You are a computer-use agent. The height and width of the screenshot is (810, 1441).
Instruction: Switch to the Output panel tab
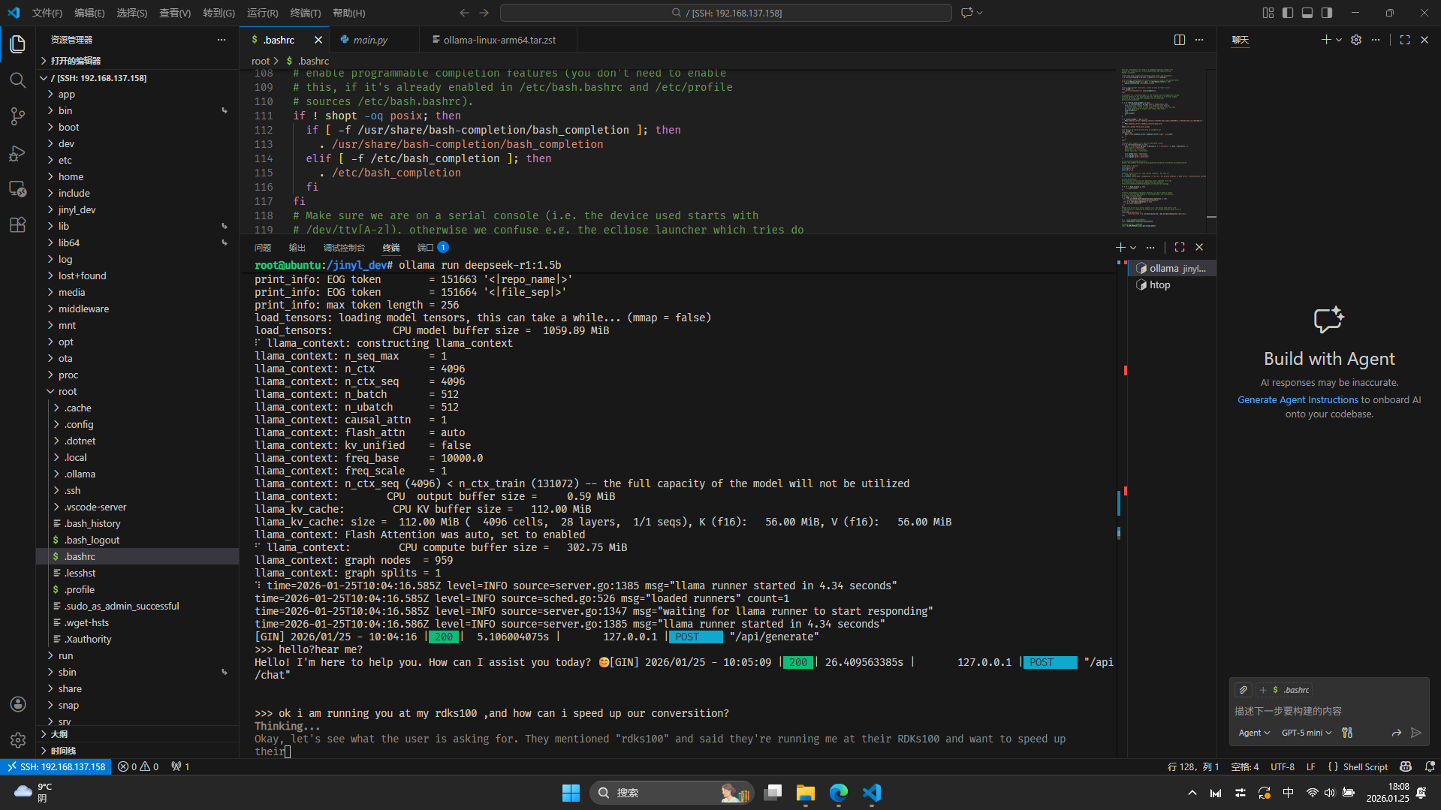pyautogui.click(x=297, y=247)
